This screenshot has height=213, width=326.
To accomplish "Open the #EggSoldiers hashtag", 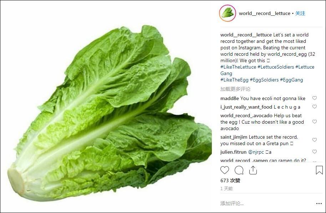I will 264,80.
